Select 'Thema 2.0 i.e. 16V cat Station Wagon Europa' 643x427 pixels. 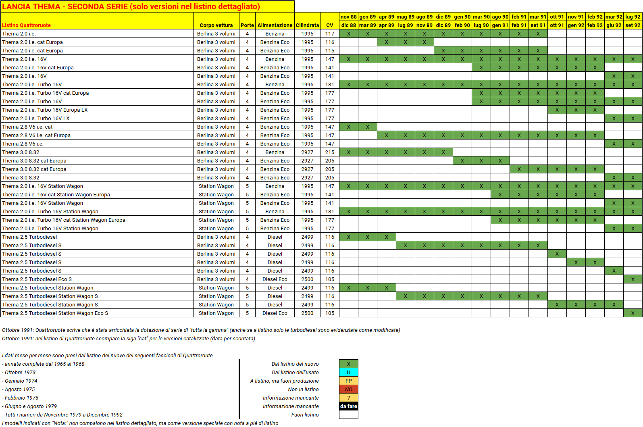97,194
